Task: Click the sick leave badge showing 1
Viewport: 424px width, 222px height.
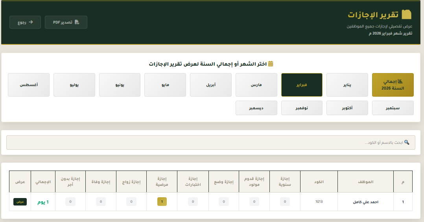Action: pyautogui.click(x=162, y=202)
